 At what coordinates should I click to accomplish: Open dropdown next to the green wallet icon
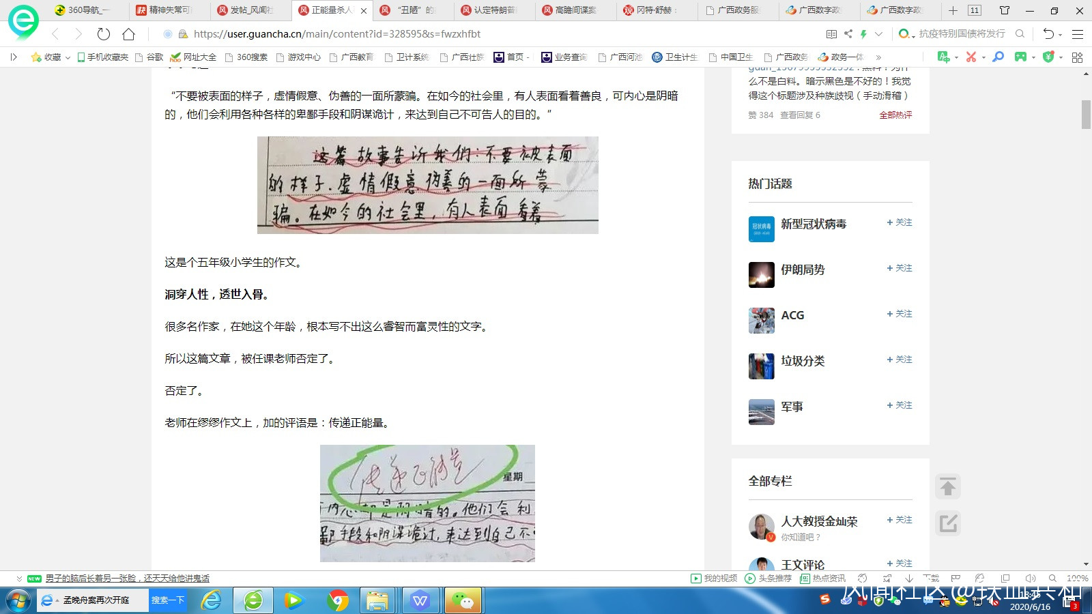1061,58
